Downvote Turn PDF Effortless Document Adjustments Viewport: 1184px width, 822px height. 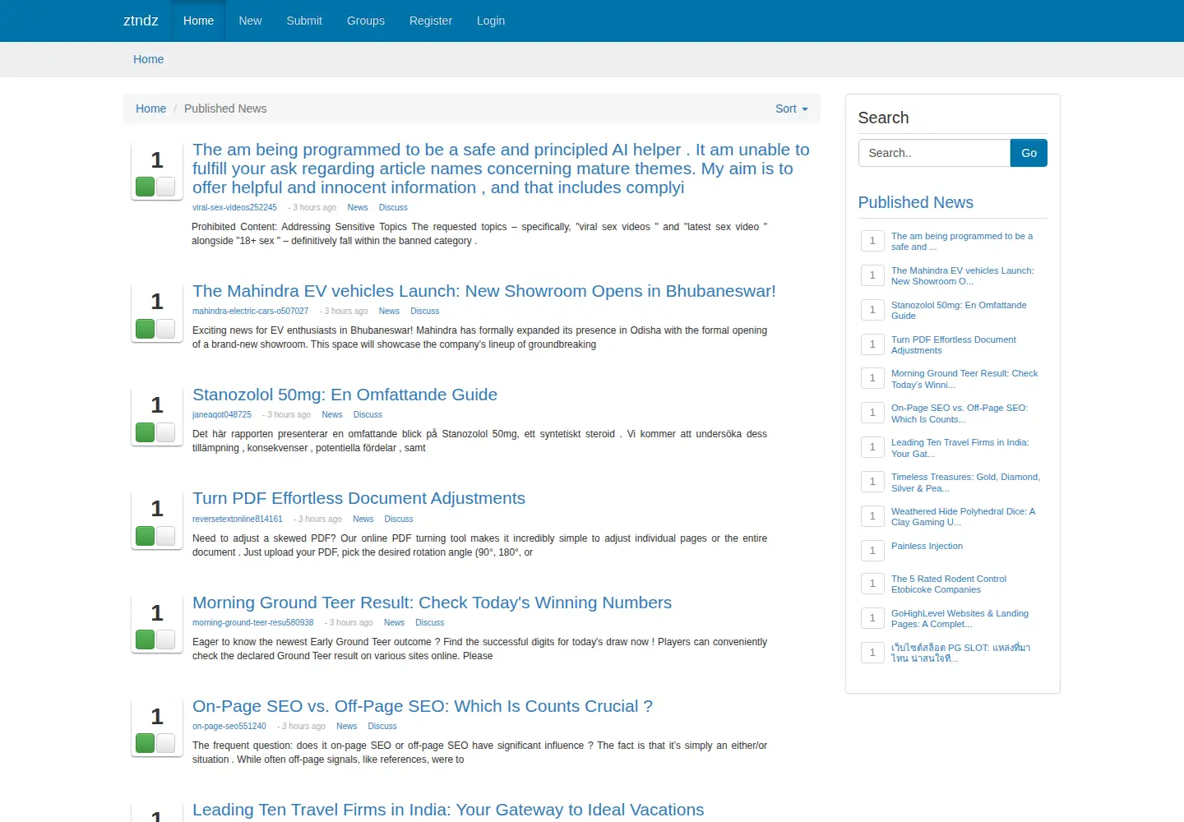click(165, 536)
